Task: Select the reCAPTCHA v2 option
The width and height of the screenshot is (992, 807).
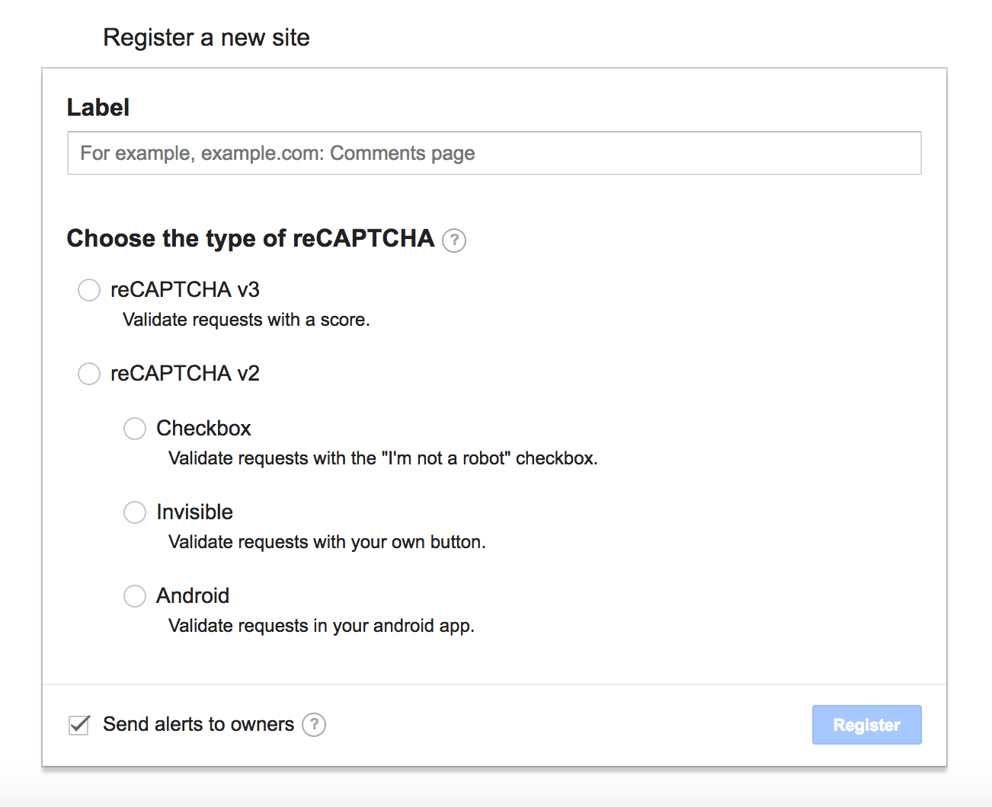Action: coord(88,374)
